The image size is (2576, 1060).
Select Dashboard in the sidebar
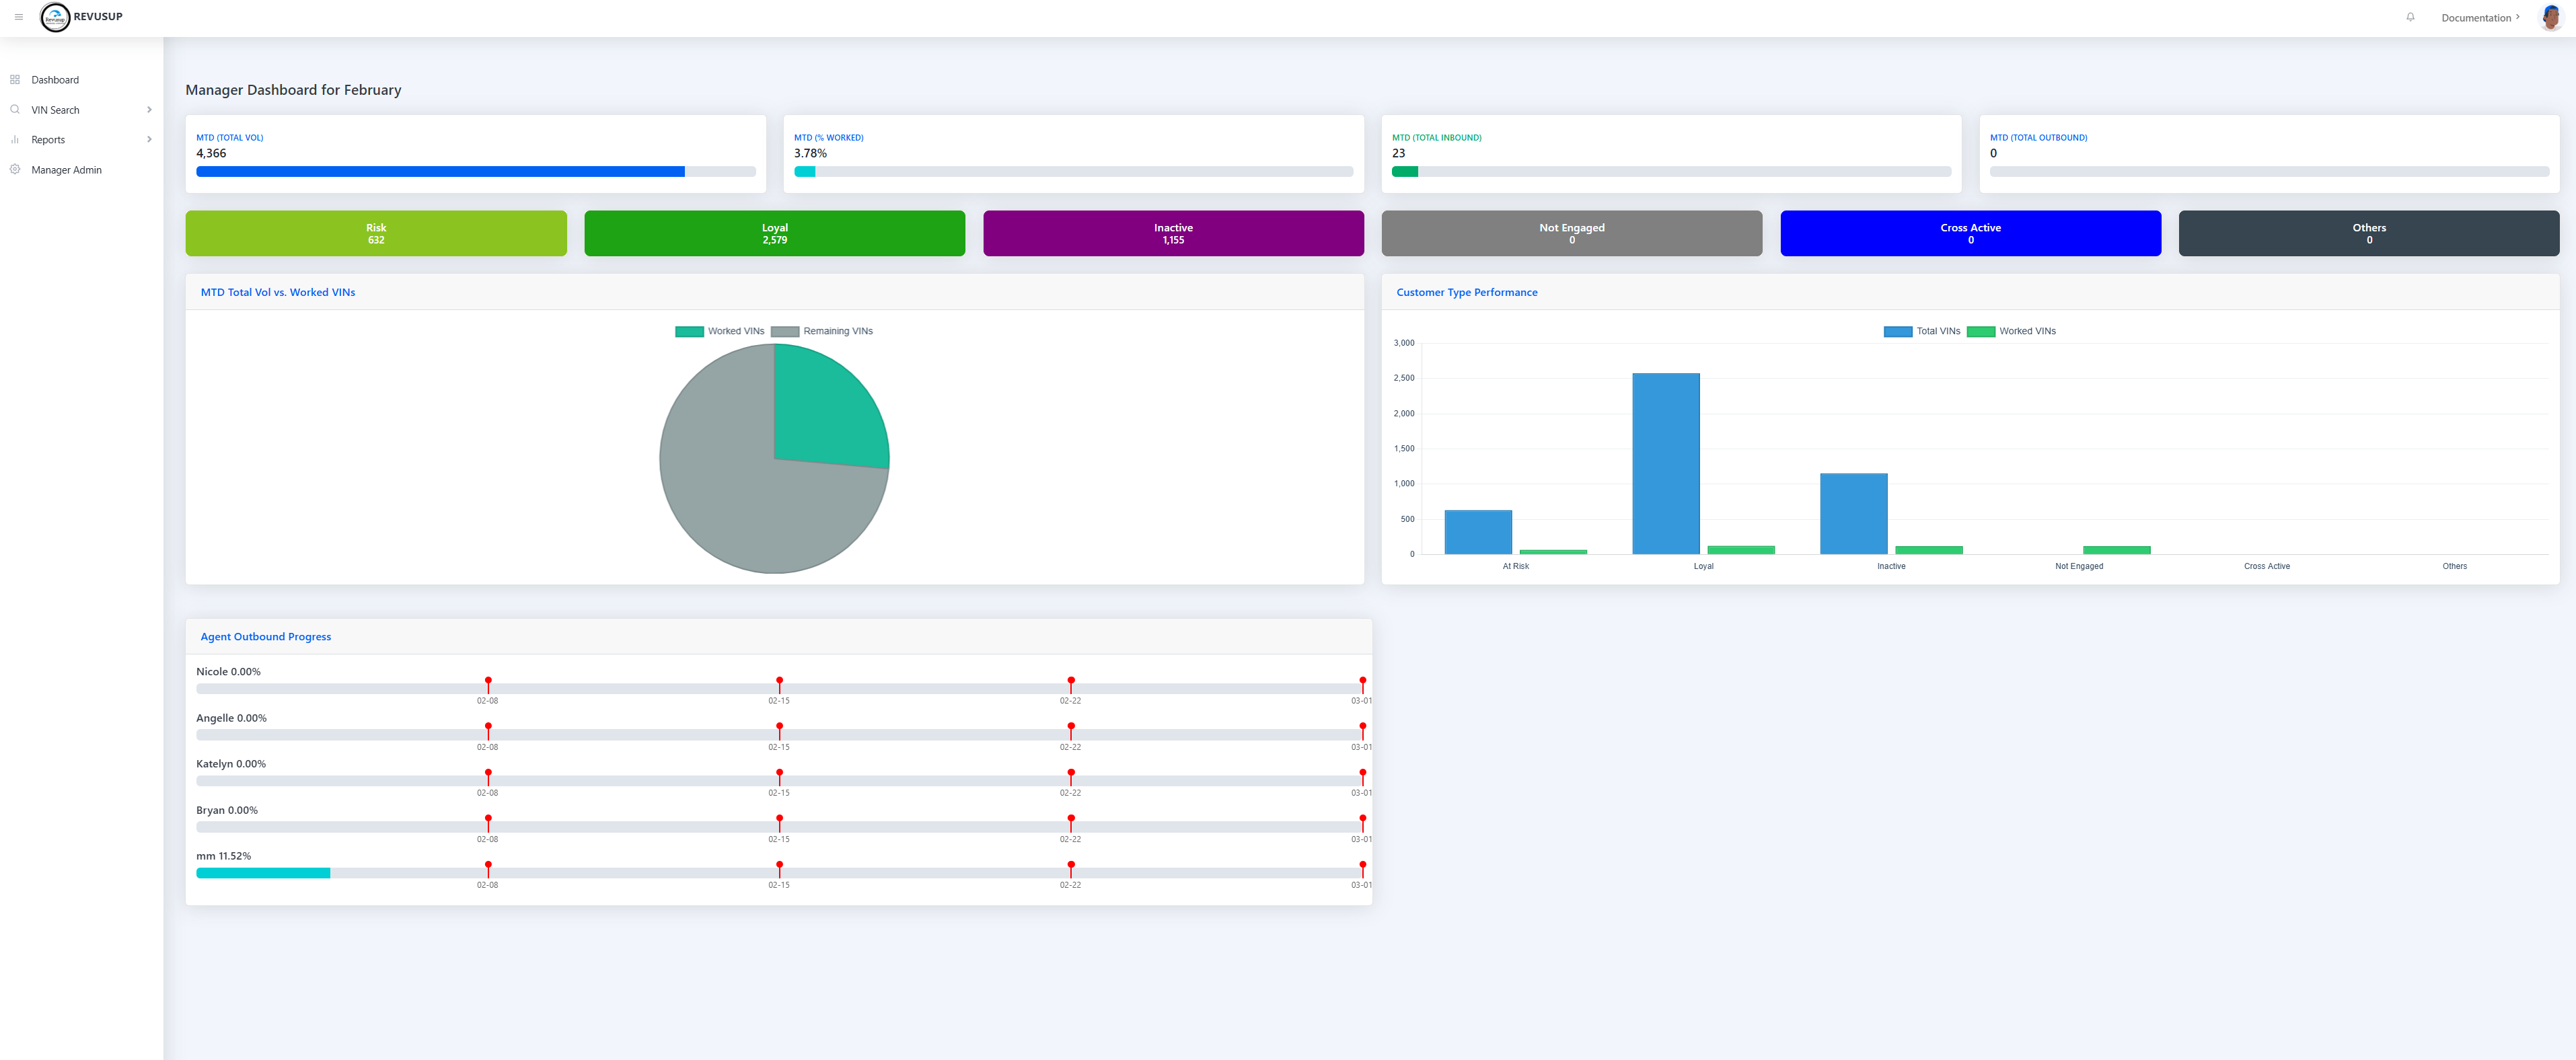(55, 79)
